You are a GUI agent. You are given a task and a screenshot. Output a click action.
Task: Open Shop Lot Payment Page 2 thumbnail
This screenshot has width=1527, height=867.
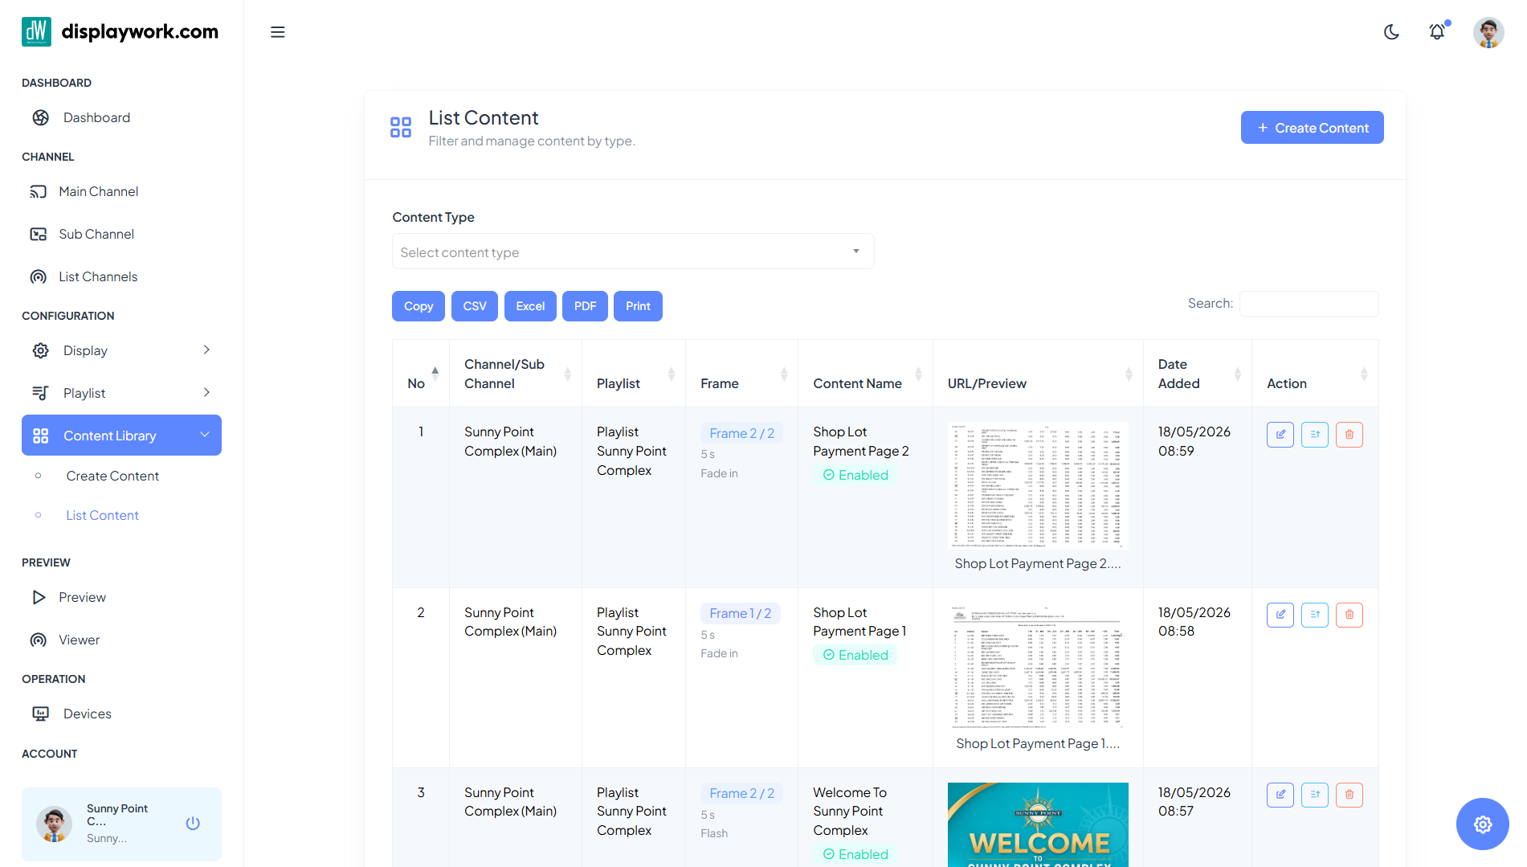tap(1038, 486)
